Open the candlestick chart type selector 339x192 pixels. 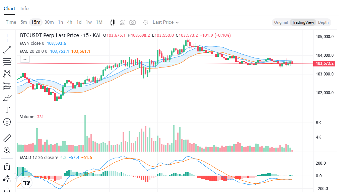(x=113, y=22)
